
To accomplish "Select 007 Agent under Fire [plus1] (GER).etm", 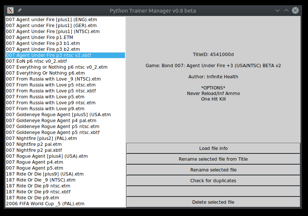I will [66, 26].
